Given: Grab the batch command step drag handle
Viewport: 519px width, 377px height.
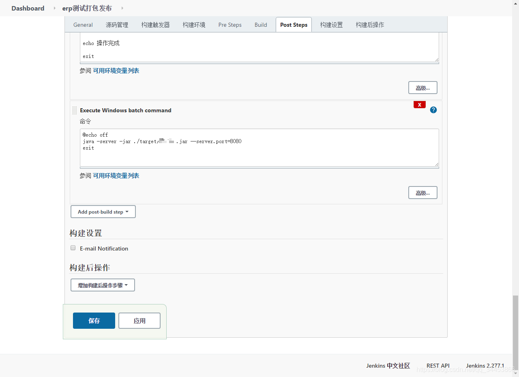Looking at the screenshot, I should [x=74, y=110].
